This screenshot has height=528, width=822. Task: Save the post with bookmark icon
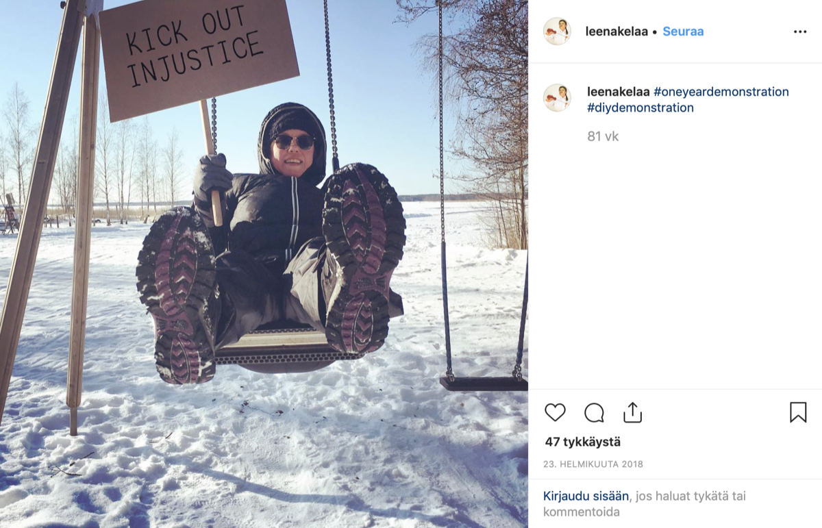click(798, 412)
